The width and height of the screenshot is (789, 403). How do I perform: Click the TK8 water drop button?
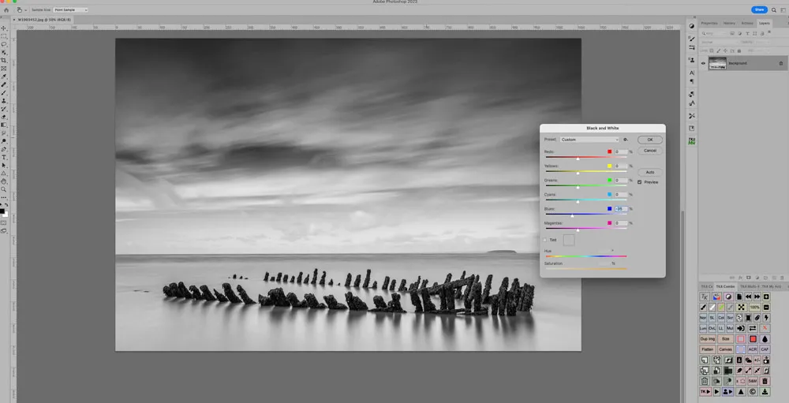coord(765,339)
